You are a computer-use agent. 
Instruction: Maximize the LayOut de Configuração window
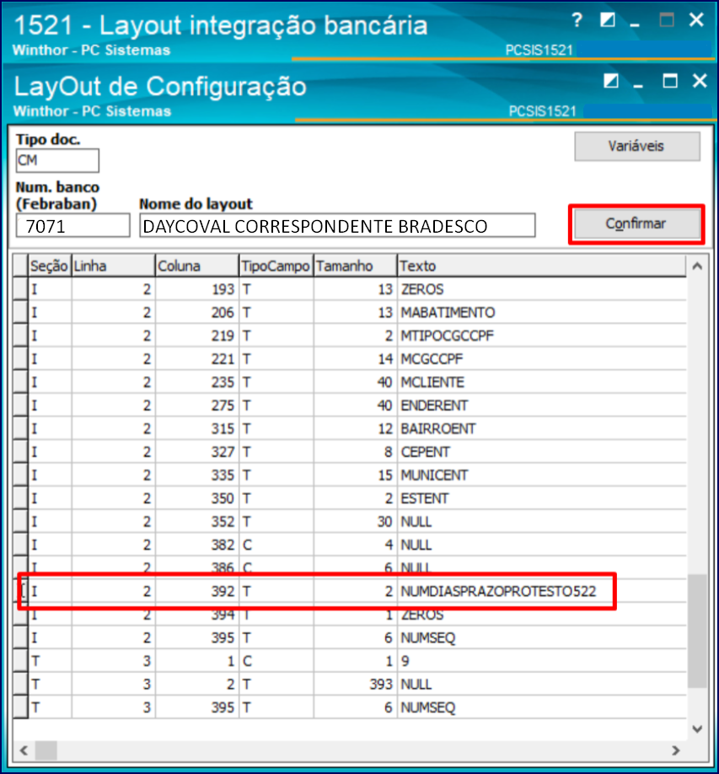click(x=669, y=81)
